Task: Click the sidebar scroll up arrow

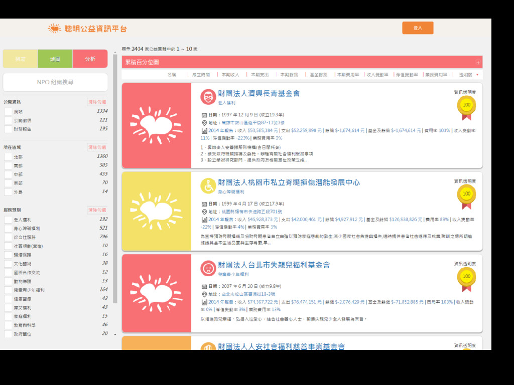Action: coord(115,52)
